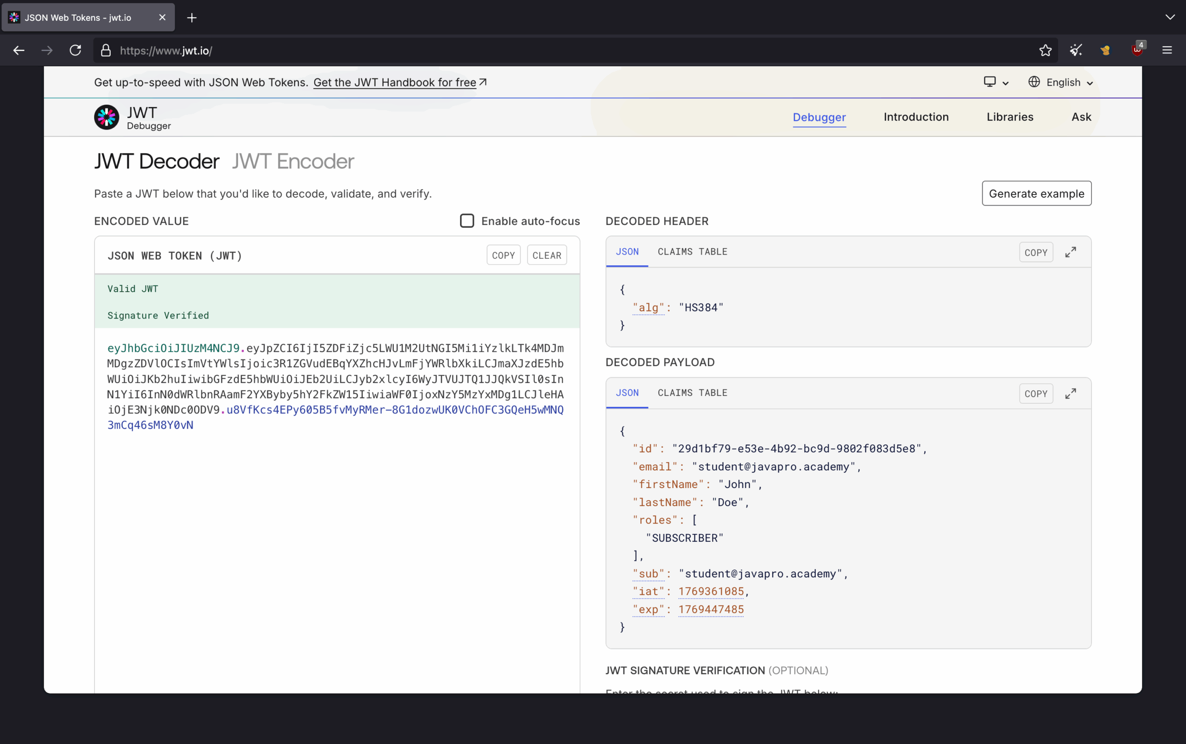1186x744 pixels.
Task: Click Generate example button
Action: (1036, 193)
